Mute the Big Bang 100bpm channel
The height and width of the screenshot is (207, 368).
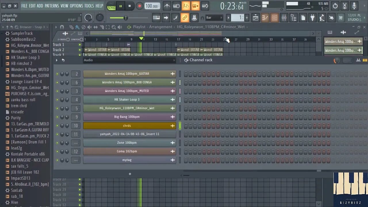pos(57,117)
